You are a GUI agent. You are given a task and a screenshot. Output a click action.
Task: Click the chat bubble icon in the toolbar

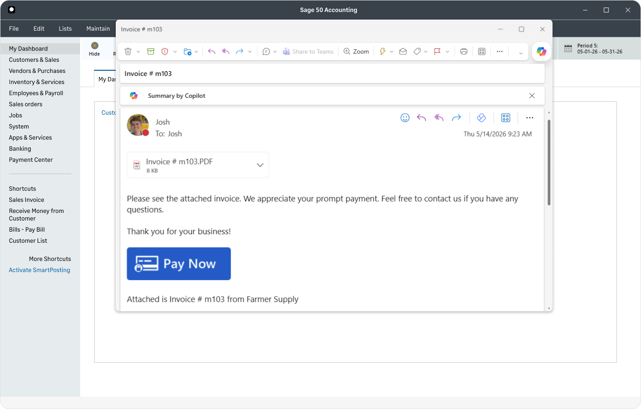266,52
